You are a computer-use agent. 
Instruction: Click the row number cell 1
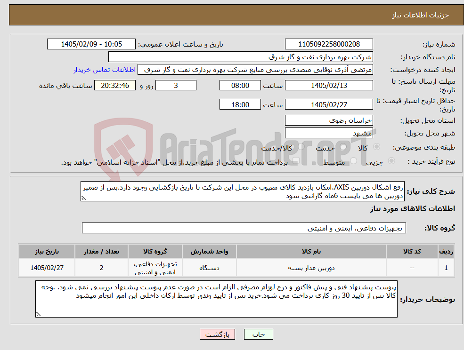click(x=446, y=268)
